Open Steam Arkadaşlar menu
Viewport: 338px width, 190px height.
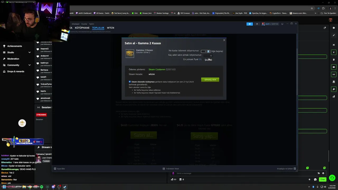click(76, 24)
